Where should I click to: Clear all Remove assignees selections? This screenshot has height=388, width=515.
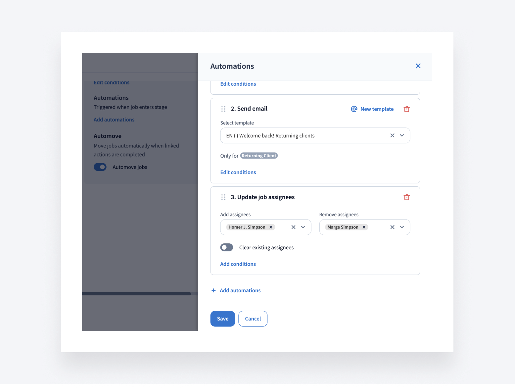point(392,227)
